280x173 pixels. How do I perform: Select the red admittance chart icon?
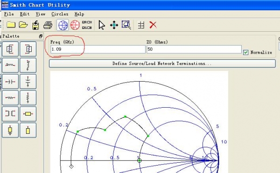pyautogui.click(x=75, y=25)
